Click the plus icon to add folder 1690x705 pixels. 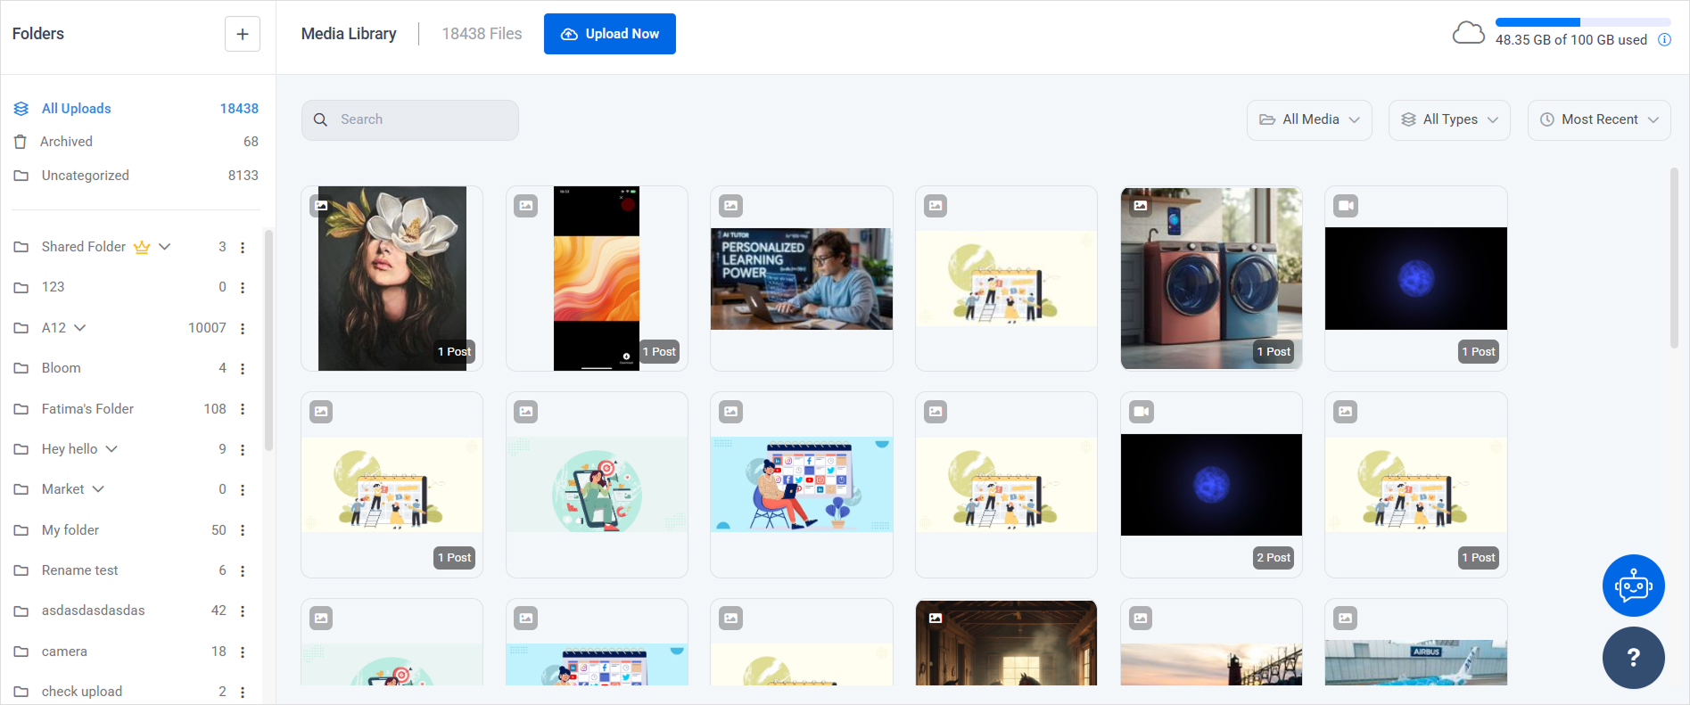click(x=242, y=34)
